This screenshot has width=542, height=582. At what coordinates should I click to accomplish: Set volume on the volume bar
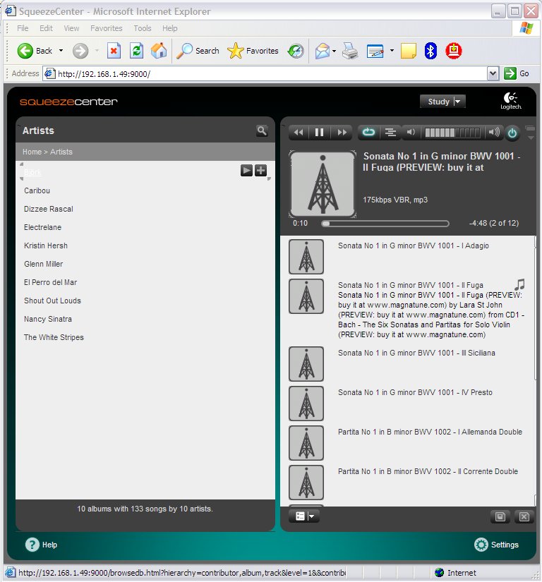click(452, 132)
